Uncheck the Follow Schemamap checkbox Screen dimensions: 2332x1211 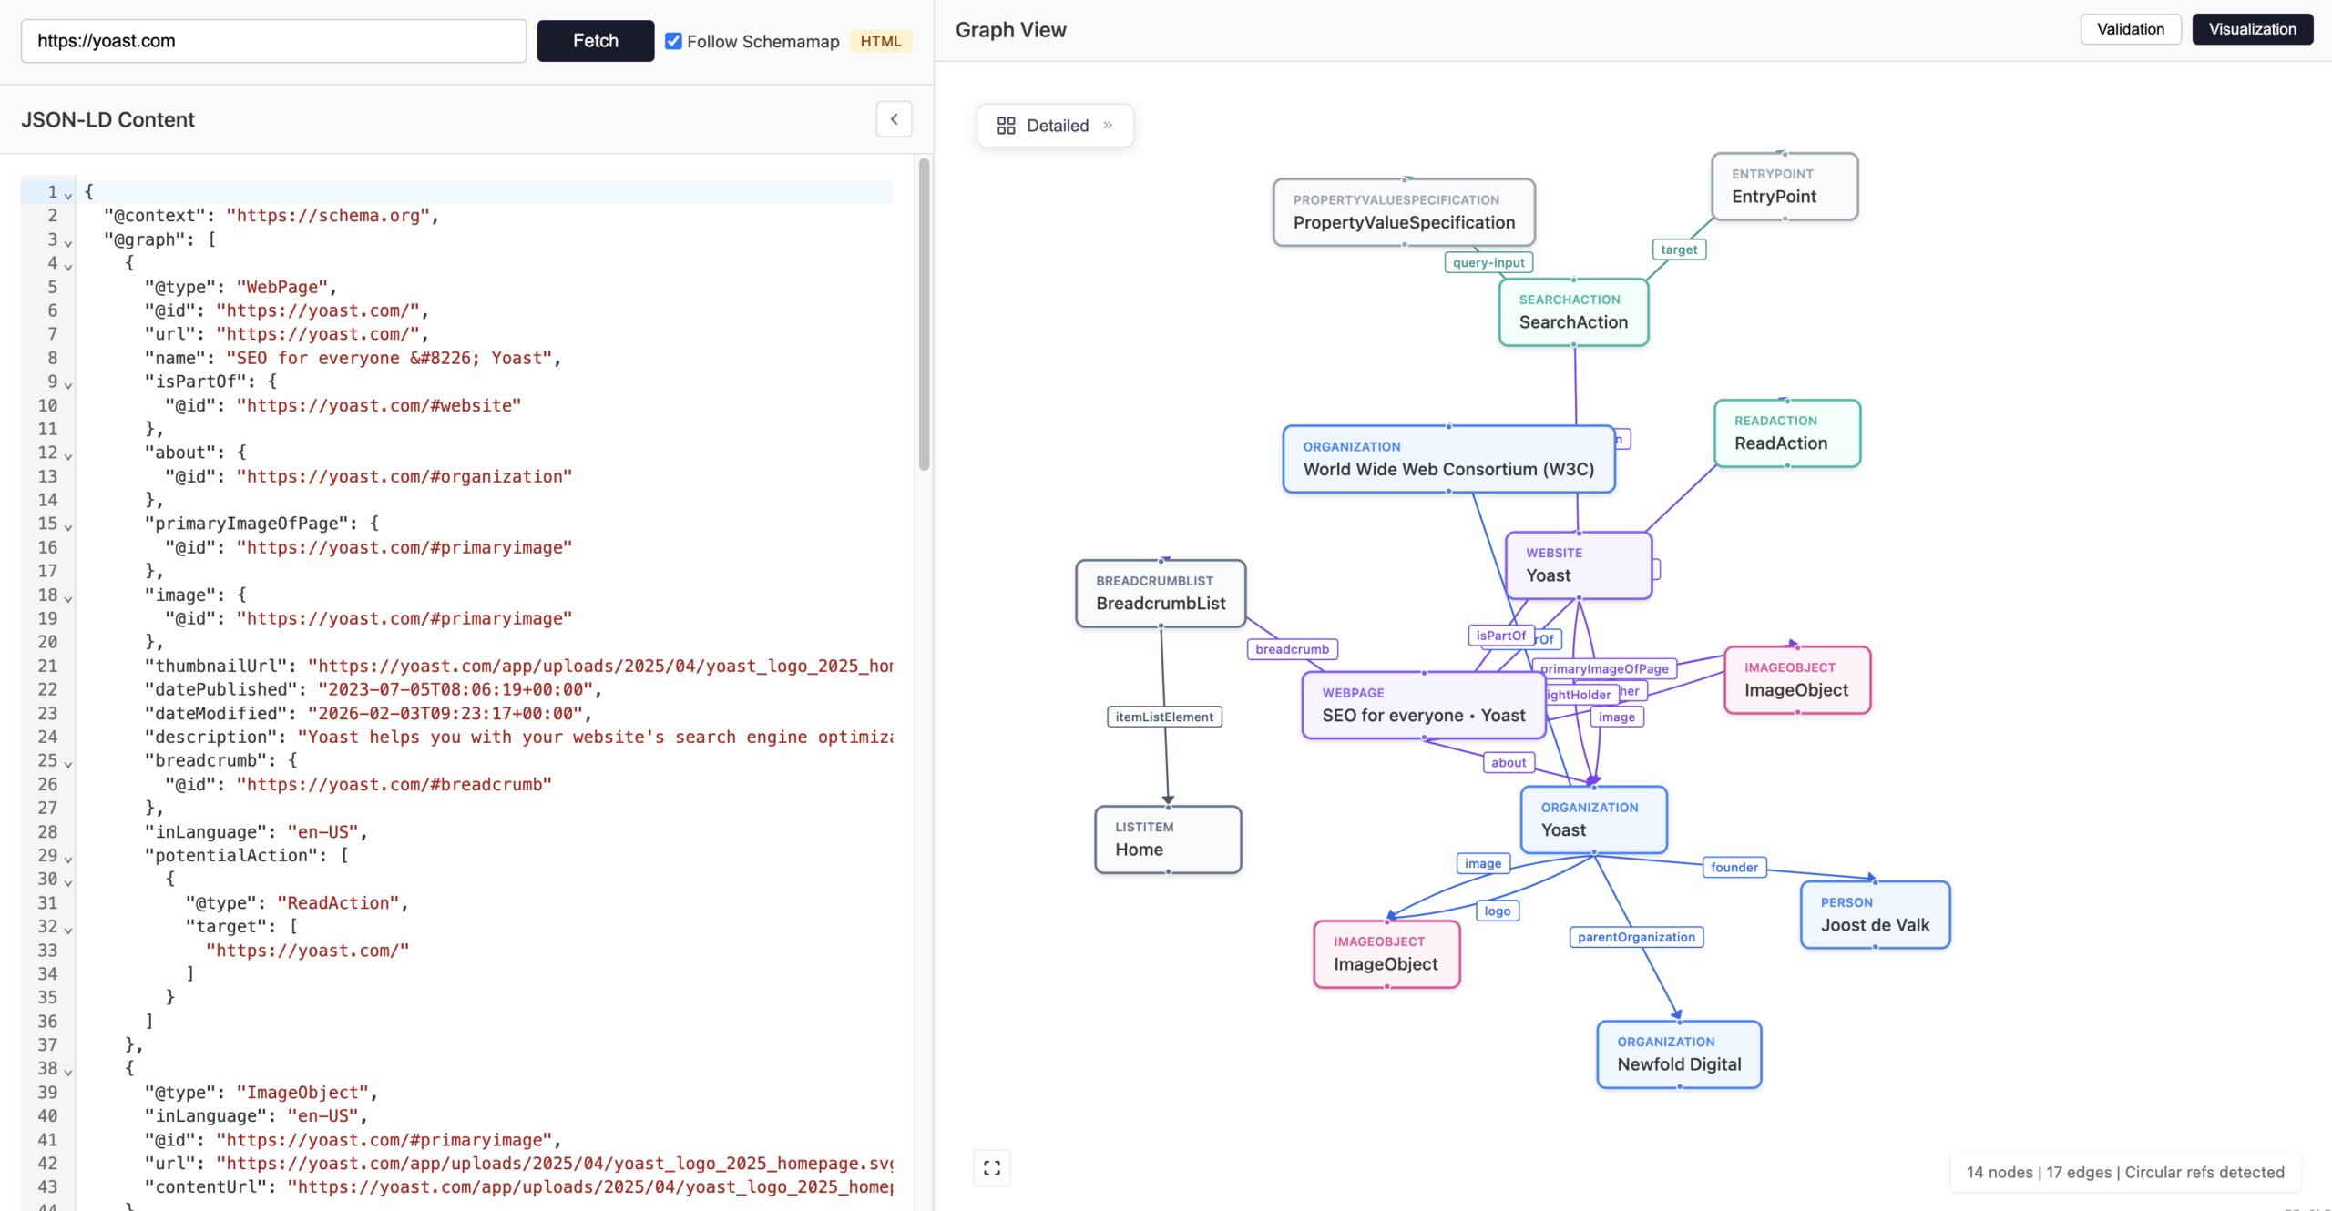tap(673, 41)
